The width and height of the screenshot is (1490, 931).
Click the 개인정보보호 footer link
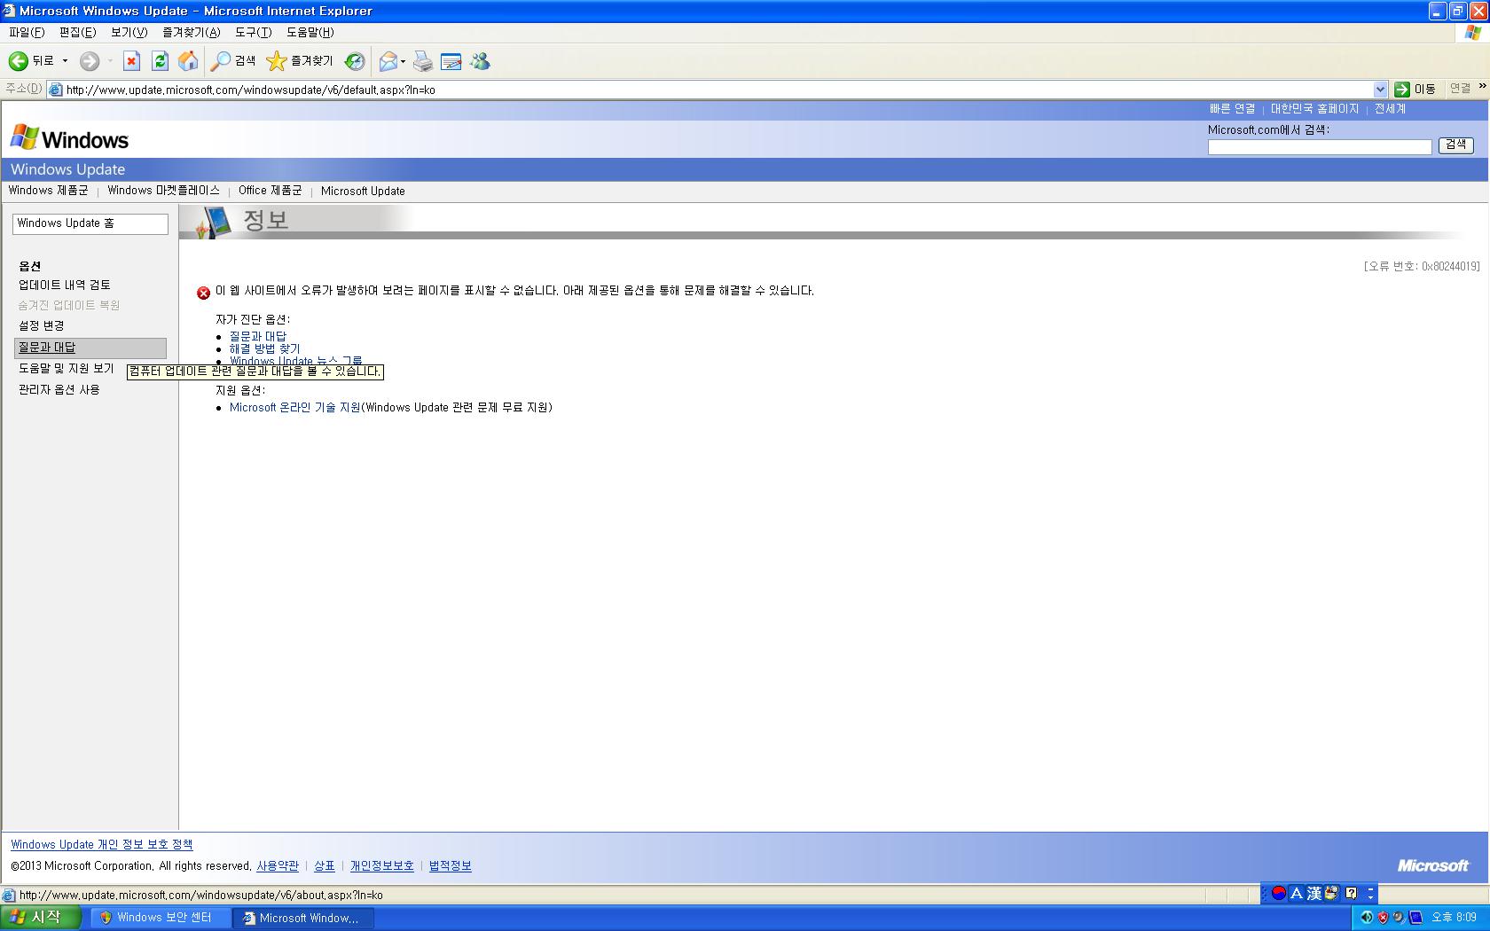[x=381, y=866]
